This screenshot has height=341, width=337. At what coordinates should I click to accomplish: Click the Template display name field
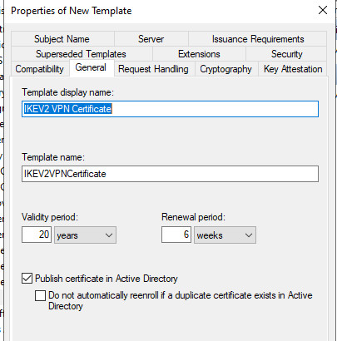[x=170, y=109]
